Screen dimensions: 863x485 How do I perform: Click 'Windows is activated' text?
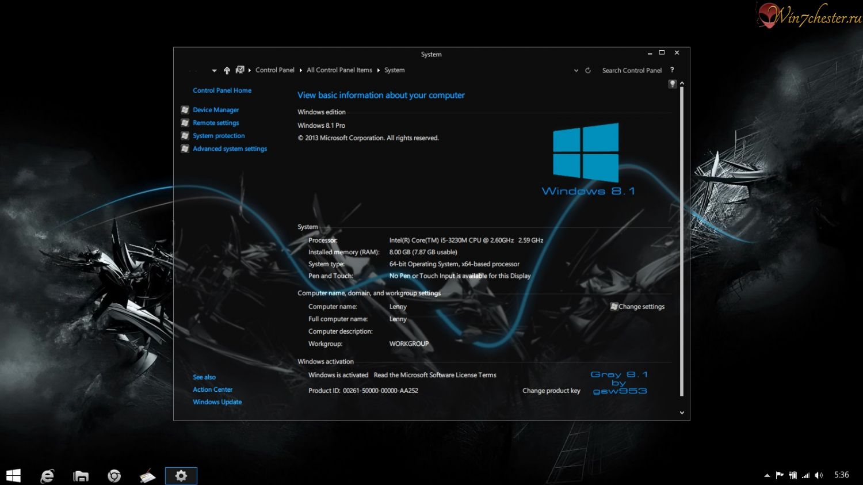coord(338,375)
